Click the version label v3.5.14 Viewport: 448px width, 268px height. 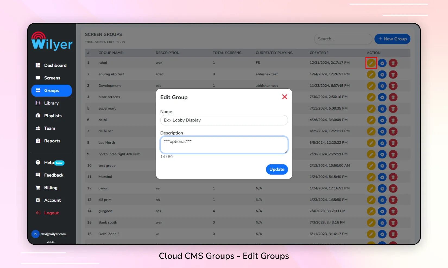[x=51, y=242]
